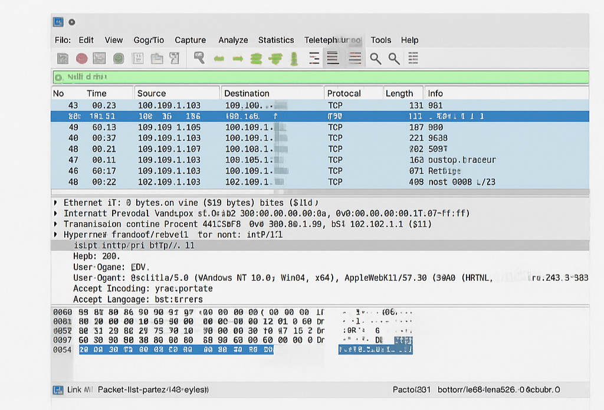This screenshot has height=410, width=604.
Task: Click the magnifier icon next to the list icon
Action: tap(394, 58)
